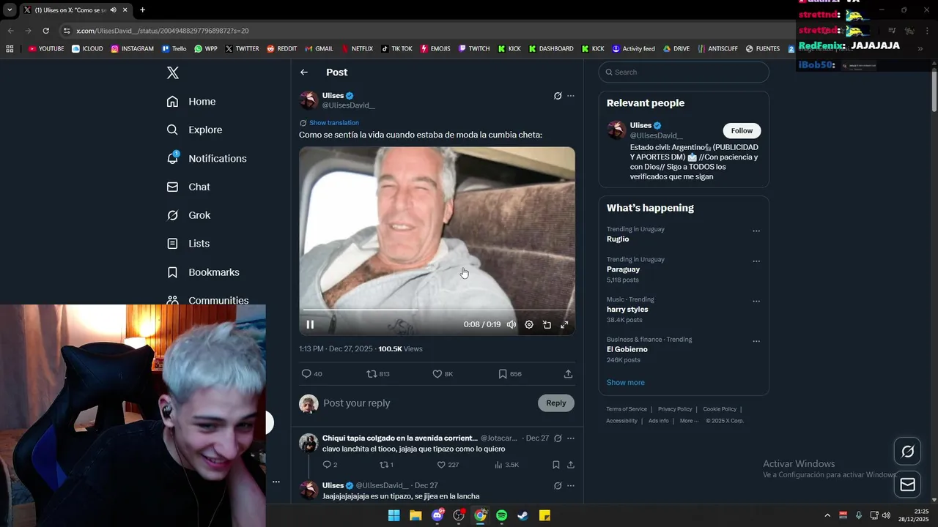
Task: Open the Explore page
Action: point(194,130)
